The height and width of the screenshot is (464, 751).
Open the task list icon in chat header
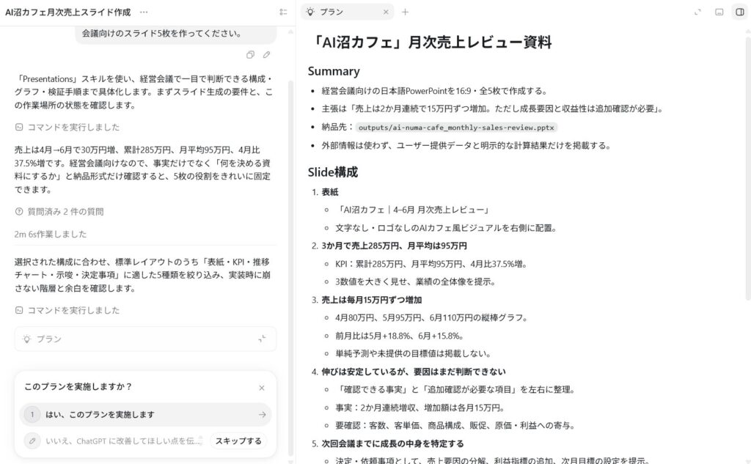point(284,12)
